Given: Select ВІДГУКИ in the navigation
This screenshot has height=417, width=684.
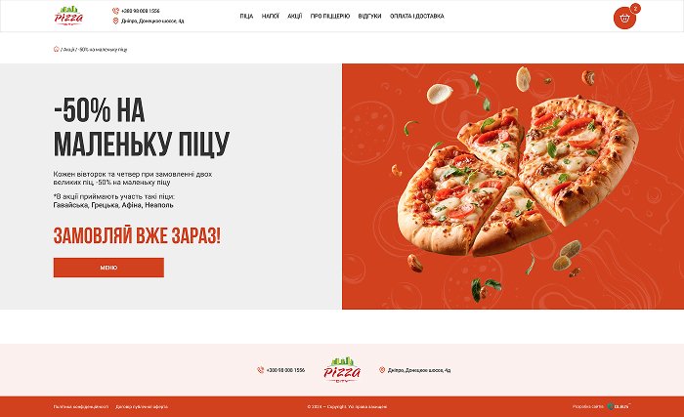Looking at the screenshot, I should click(x=370, y=17).
